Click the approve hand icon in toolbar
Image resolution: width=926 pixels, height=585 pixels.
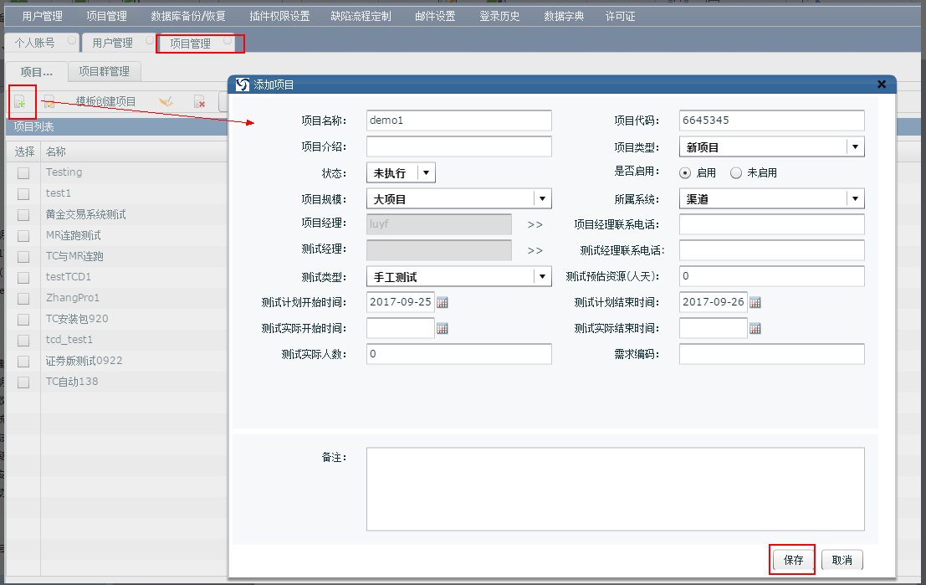(x=166, y=101)
